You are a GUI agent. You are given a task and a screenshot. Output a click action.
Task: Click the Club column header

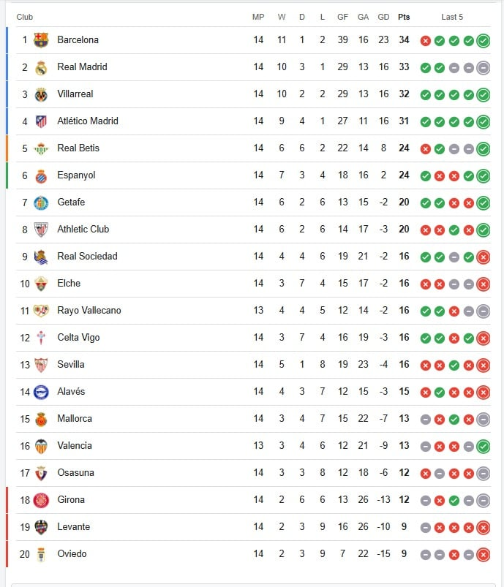pos(25,17)
